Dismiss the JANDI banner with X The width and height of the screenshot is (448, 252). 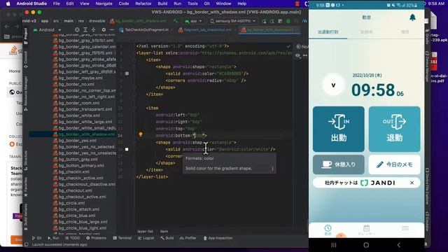click(412, 183)
